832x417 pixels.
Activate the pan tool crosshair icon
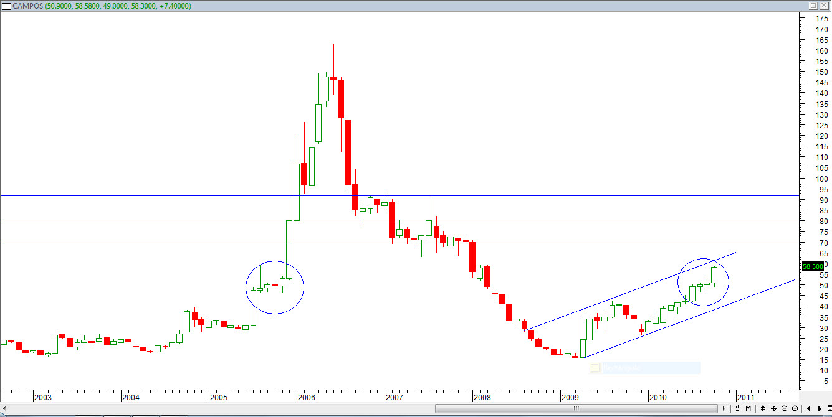click(773, 409)
